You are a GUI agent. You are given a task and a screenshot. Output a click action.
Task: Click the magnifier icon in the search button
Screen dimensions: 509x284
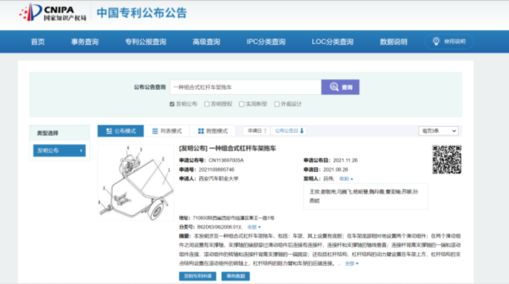point(334,87)
